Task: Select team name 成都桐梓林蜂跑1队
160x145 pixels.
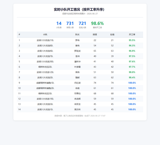Action: pyautogui.click(x=45, y=83)
